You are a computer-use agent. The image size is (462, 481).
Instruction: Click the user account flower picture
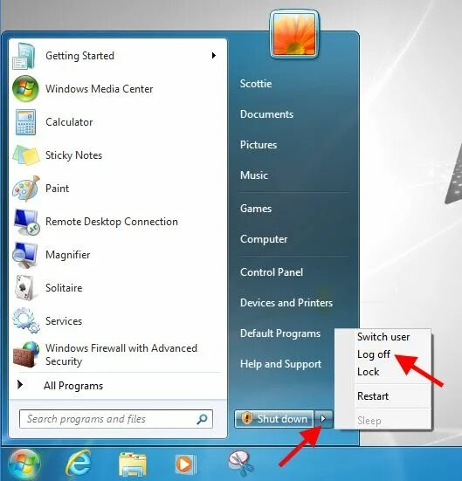pos(294,35)
